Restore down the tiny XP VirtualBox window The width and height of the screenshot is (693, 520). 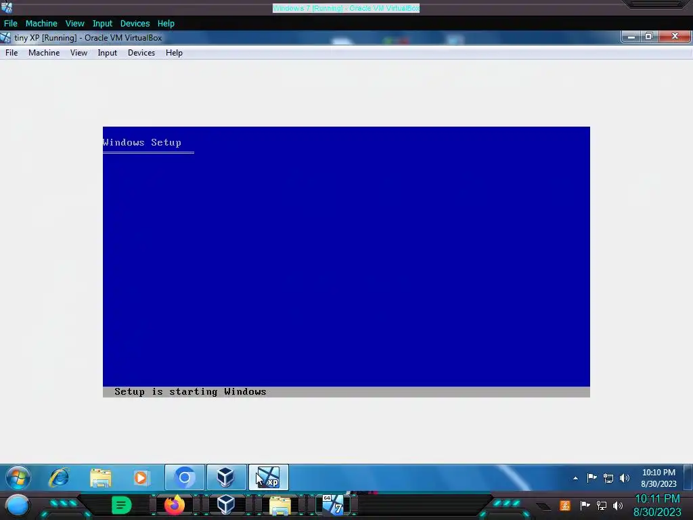click(649, 37)
